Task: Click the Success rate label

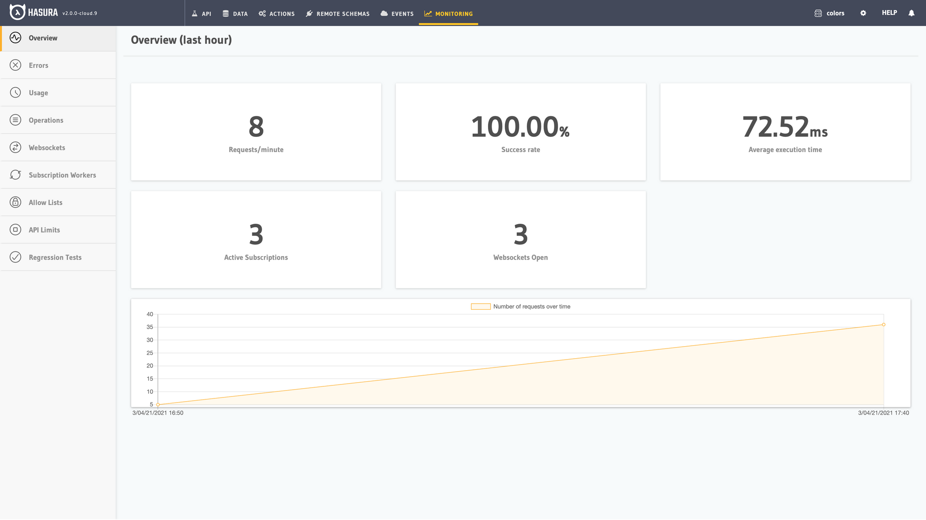Action: (x=520, y=150)
